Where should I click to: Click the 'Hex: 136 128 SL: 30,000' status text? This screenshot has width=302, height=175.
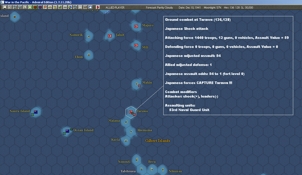[x=239, y=8]
